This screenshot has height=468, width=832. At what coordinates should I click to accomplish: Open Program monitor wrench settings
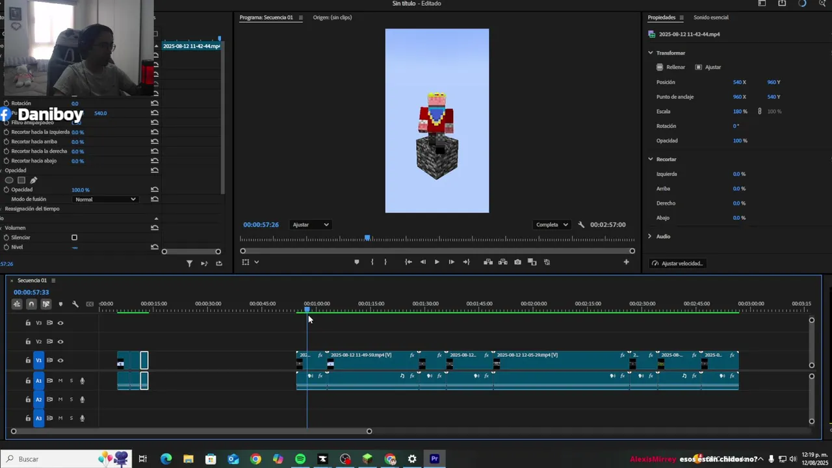point(581,225)
